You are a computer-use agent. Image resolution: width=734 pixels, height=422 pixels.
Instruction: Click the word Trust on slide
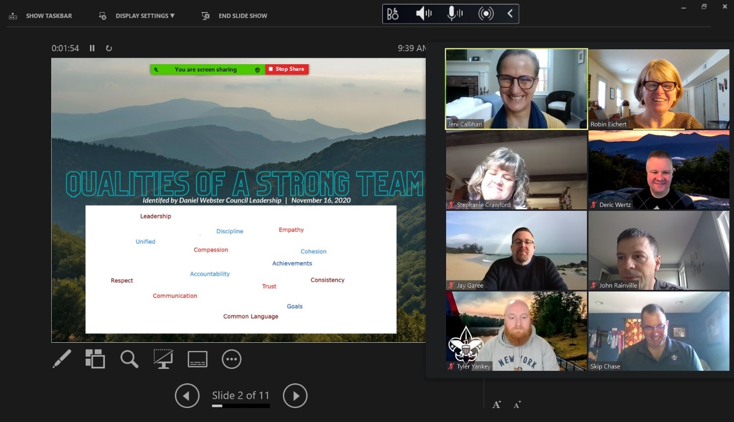point(270,287)
